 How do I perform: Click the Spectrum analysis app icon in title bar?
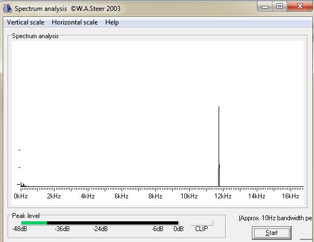pos(8,9)
